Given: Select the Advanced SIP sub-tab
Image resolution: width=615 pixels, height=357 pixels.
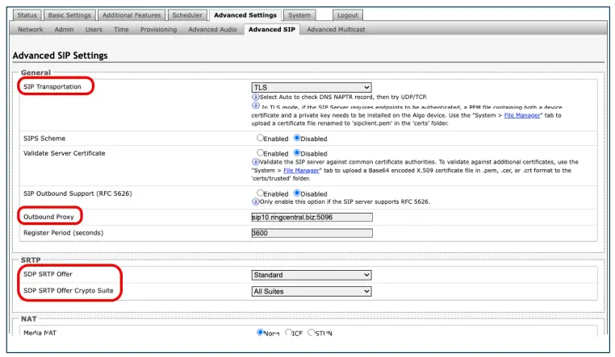Looking at the screenshot, I should (x=271, y=29).
